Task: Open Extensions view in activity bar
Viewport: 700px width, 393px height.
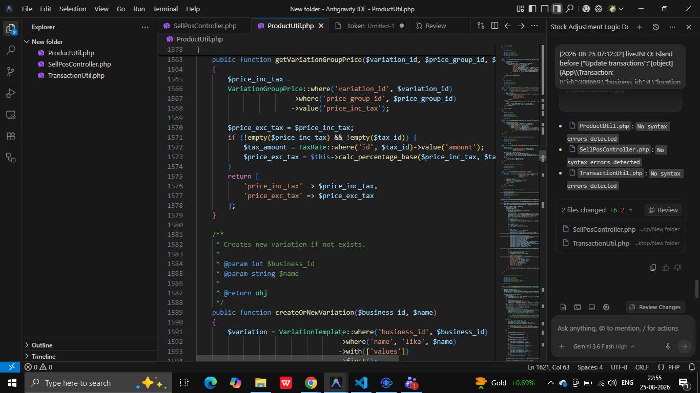Action: point(11,136)
